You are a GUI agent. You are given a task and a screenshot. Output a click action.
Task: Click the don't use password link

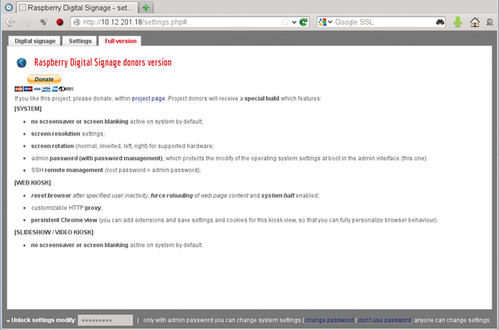pos(384,320)
